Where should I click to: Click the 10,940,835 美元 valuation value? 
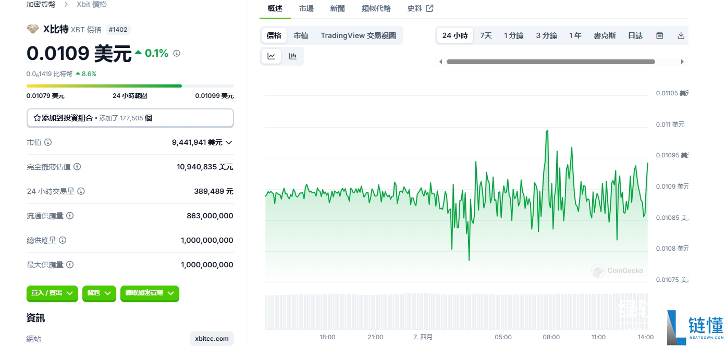click(x=205, y=167)
